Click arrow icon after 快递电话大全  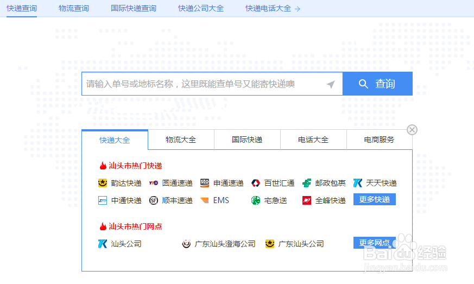(x=298, y=9)
